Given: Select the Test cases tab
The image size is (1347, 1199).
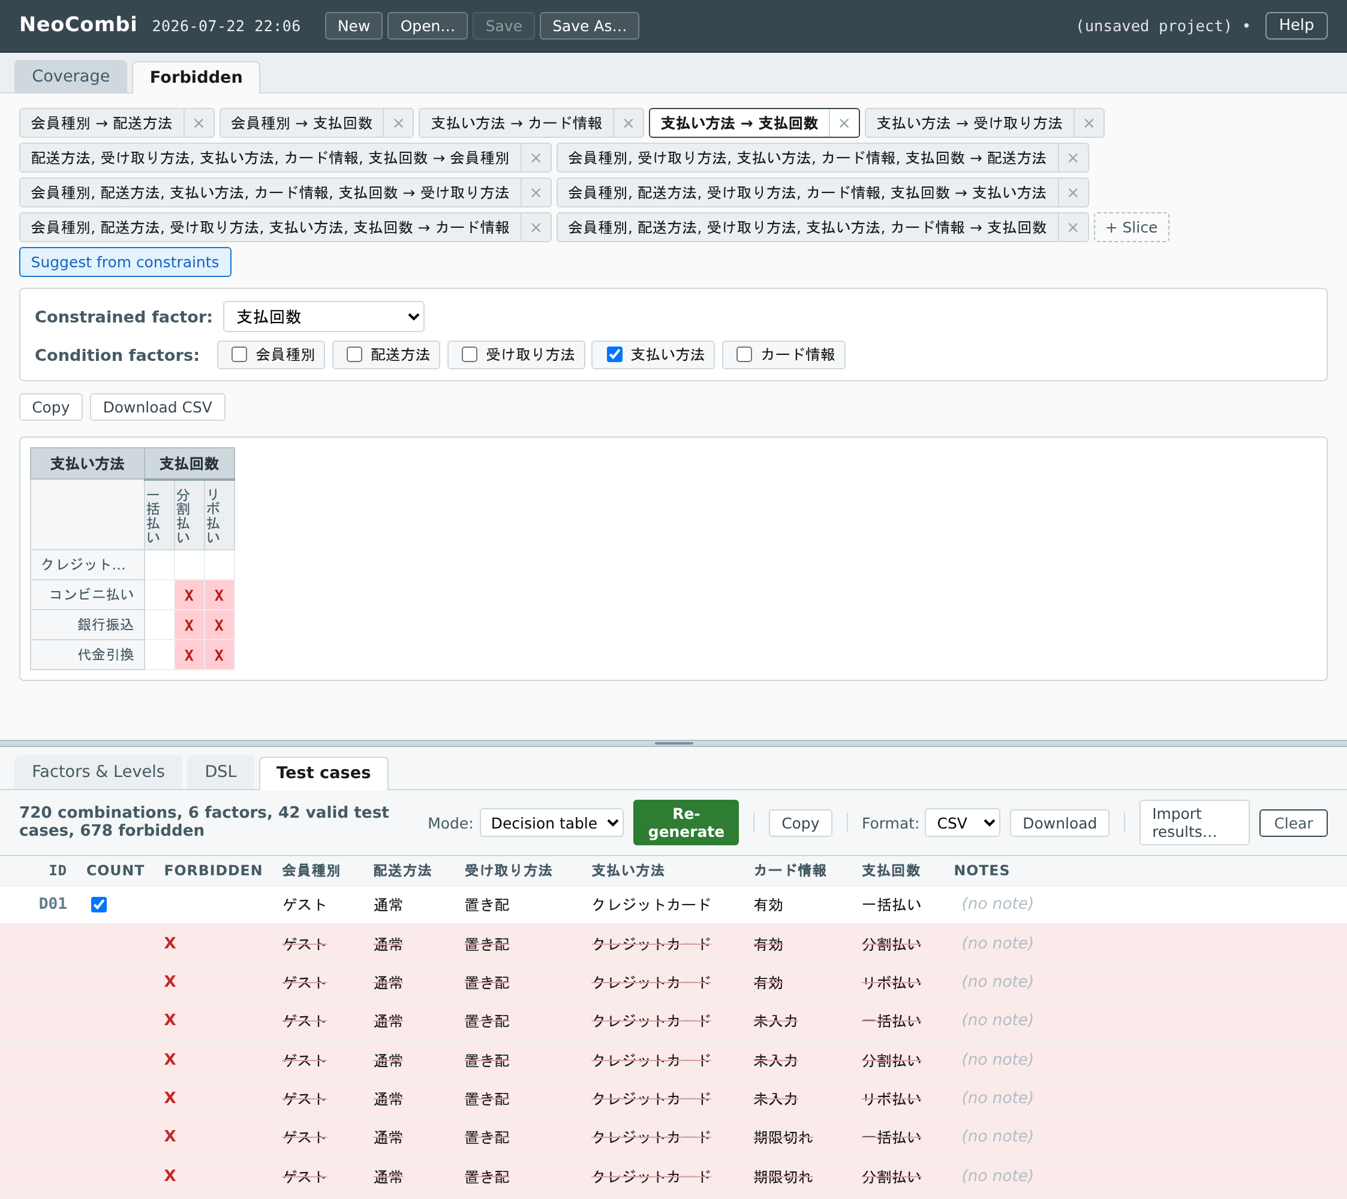Looking at the screenshot, I should (324, 773).
